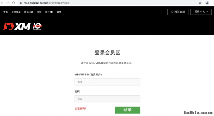Click the 账号 account ID input field
Viewport: 214px width, 116px height.
point(107,82)
